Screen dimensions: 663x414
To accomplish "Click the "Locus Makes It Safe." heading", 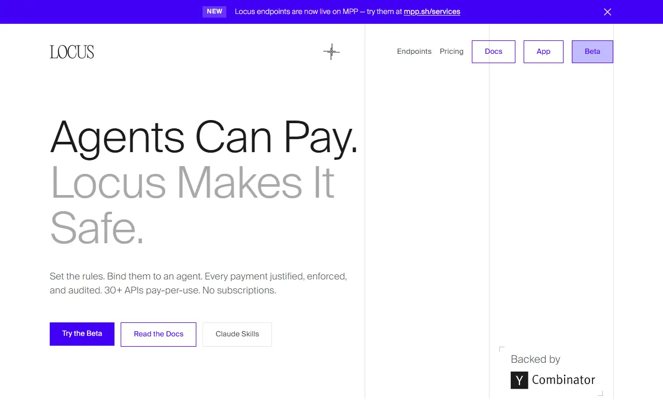I will coord(193,205).
